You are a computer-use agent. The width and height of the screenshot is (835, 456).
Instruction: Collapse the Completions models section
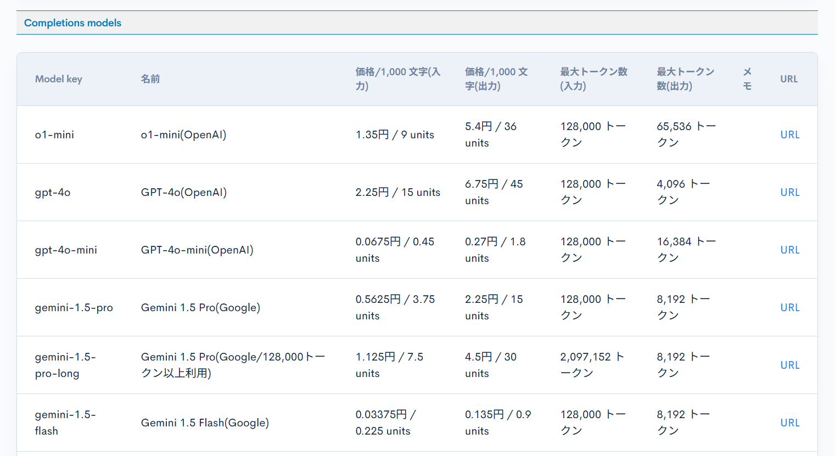[x=72, y=22]
